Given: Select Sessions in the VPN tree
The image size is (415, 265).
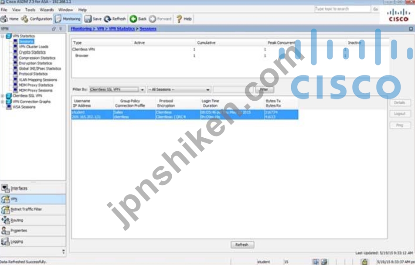Looking at the screenshot, I should click(26, 41).
